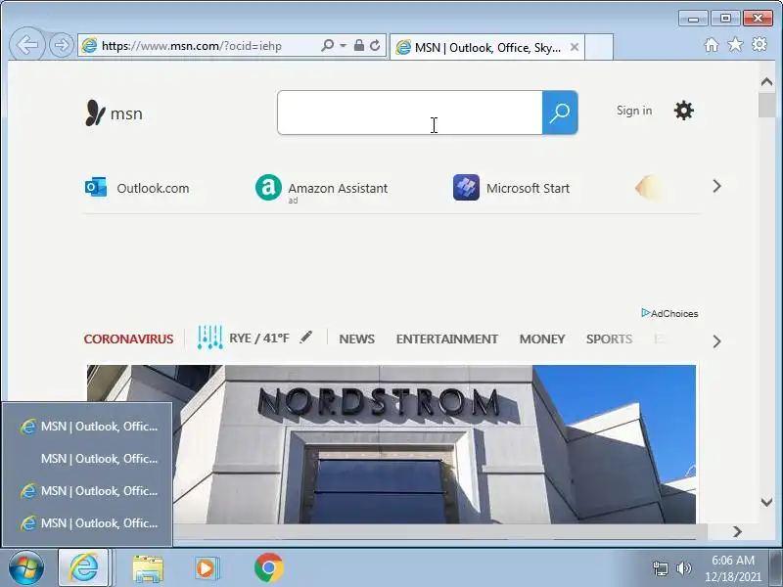Open the address bar autocomplete dropdown arrow
The width and height of the screenshot is (783, 587).
pos(344,45)
